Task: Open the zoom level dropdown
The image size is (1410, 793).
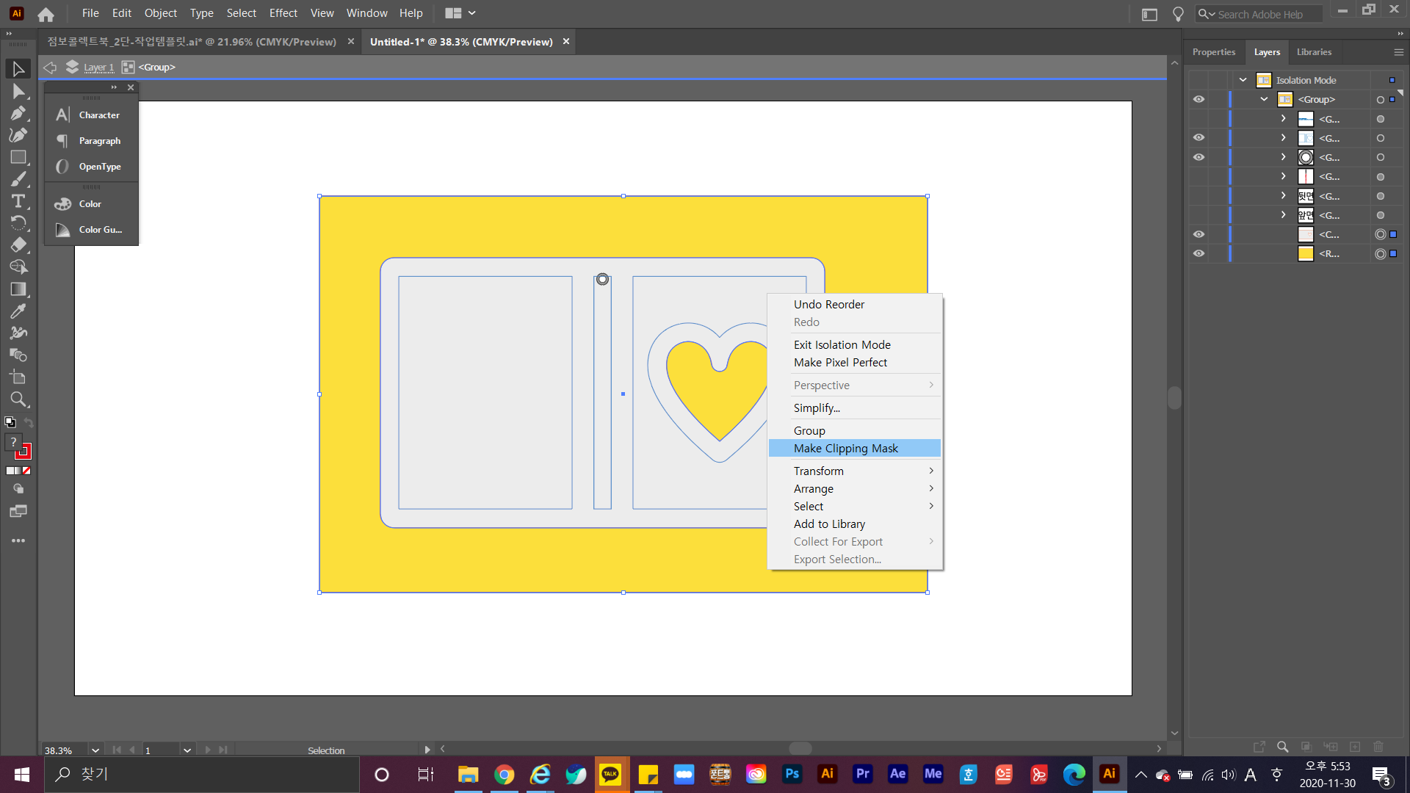Action: (x=95, y=750)
